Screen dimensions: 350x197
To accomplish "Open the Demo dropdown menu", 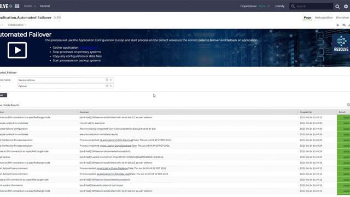I will 30,6.
